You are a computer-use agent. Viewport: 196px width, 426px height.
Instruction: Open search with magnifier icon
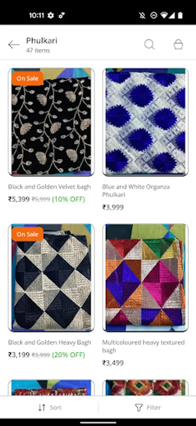click(149, 44)
